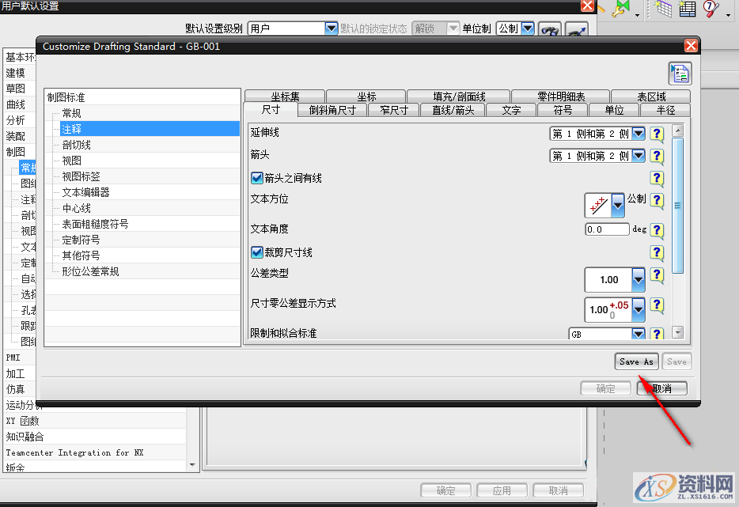
Task: Click the 应用 button at the bottom
Action: click(x=502, y=490)
